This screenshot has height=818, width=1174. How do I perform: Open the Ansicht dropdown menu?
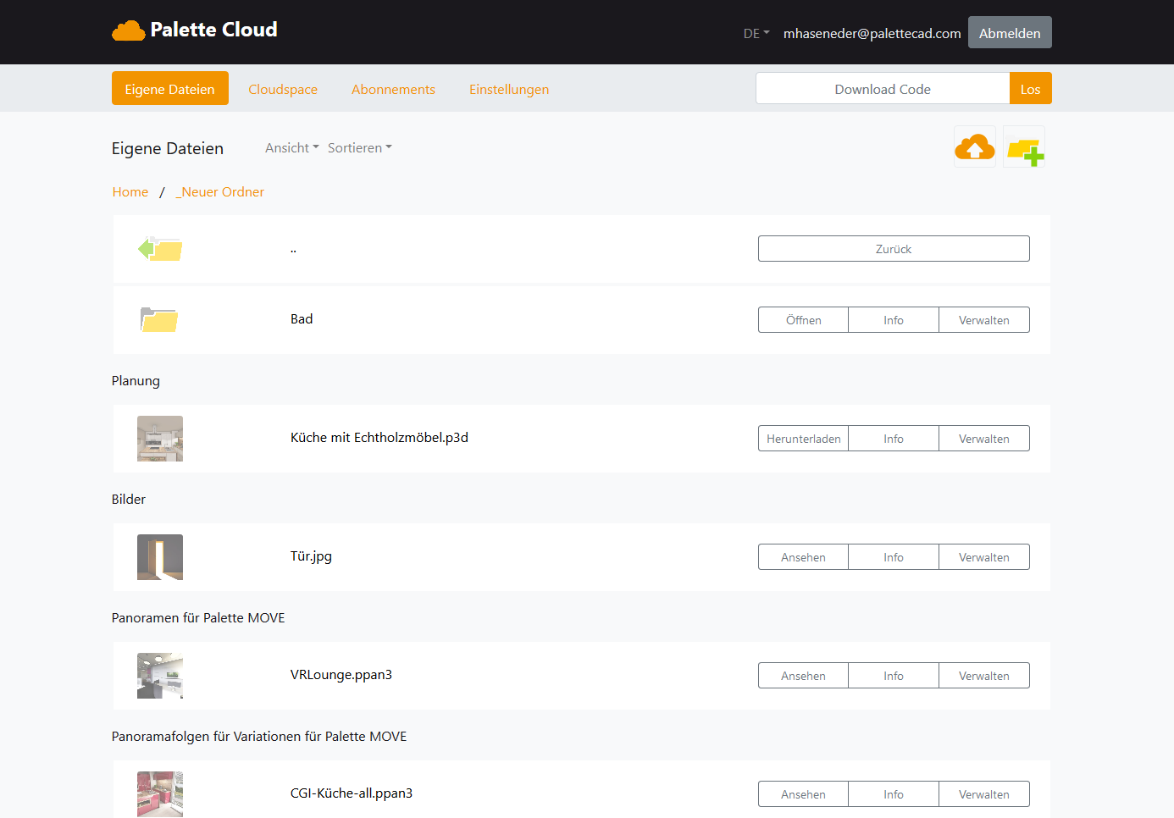pos(291,148)
